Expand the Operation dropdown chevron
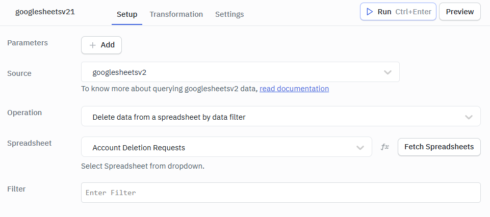 [469, 117]
